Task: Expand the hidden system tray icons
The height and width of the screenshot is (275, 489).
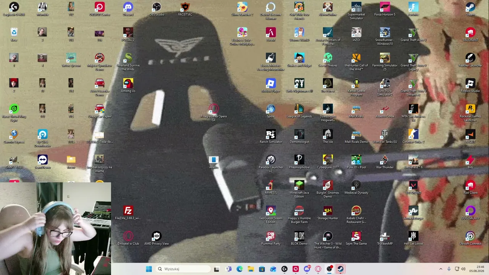Action: tap(440, 269)
